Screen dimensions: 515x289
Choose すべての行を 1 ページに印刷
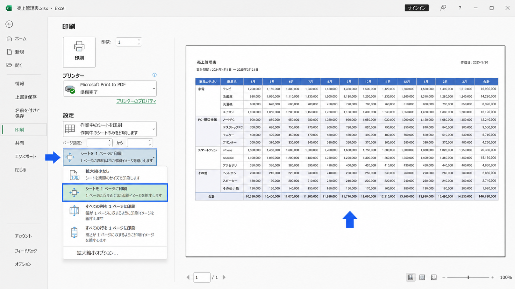115,234
